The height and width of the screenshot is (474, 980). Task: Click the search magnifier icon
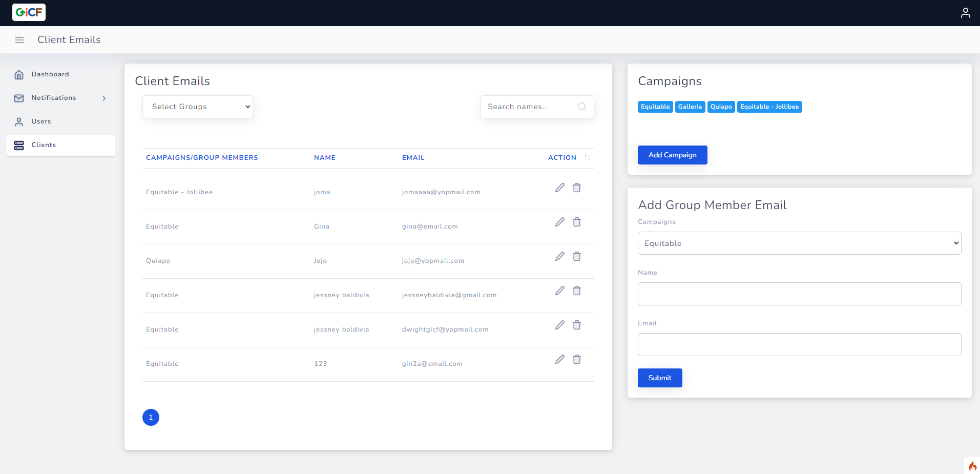pyautogui.click(x=581, y=107)
